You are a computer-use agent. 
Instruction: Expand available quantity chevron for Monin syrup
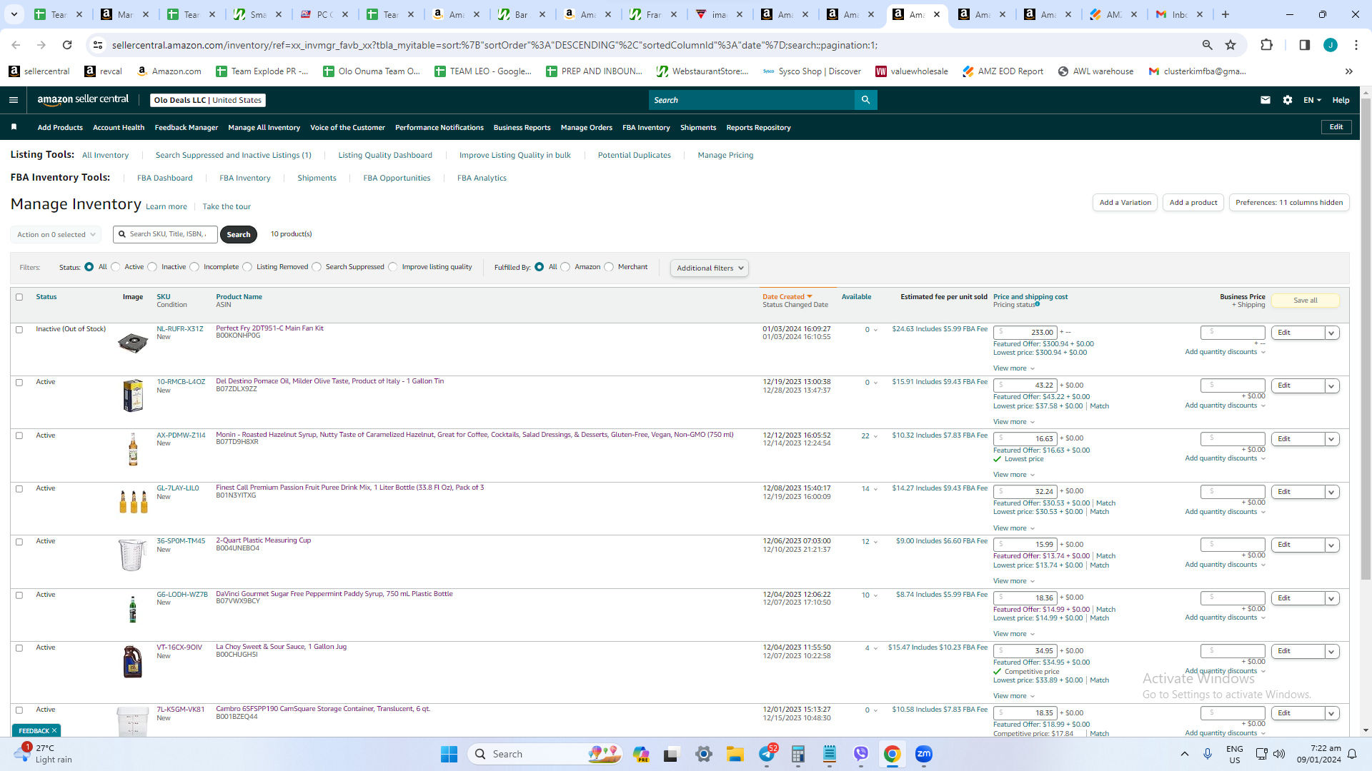click(875, 436)
